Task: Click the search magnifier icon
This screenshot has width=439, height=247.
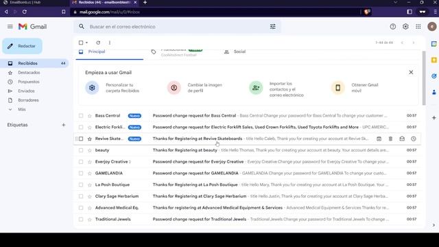Action: tap(82, 27)
